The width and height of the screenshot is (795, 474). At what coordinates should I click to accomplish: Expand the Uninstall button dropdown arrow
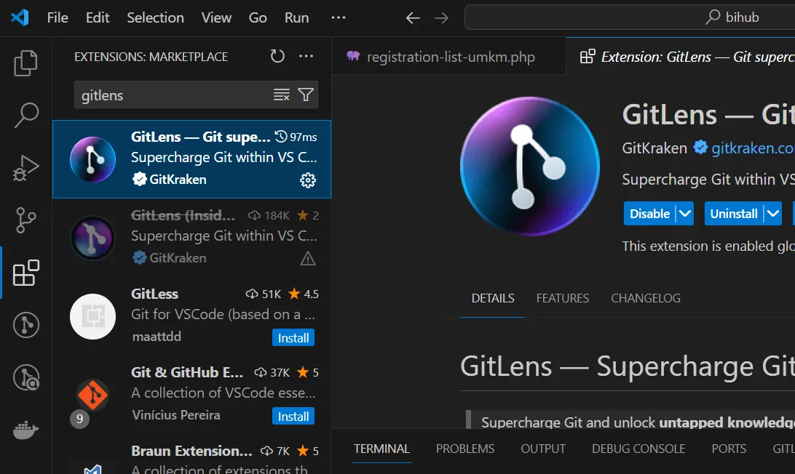(x=772, y=214)
